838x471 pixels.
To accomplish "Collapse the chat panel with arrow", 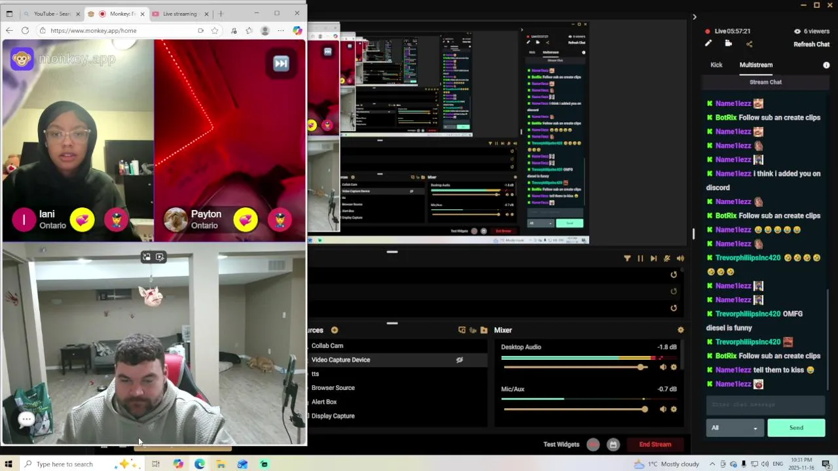I will (x=695, y=17).
